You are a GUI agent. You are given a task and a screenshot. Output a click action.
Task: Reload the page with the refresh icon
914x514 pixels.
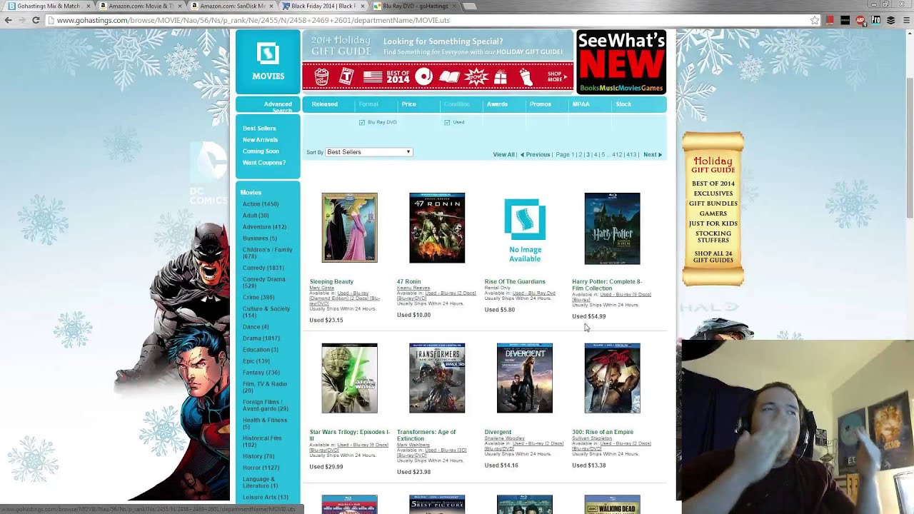36,20
